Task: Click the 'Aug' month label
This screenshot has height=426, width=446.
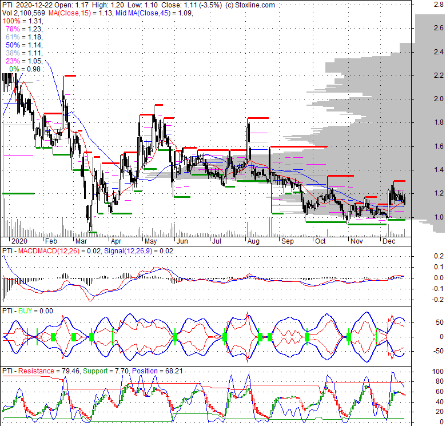Action: 253,241
